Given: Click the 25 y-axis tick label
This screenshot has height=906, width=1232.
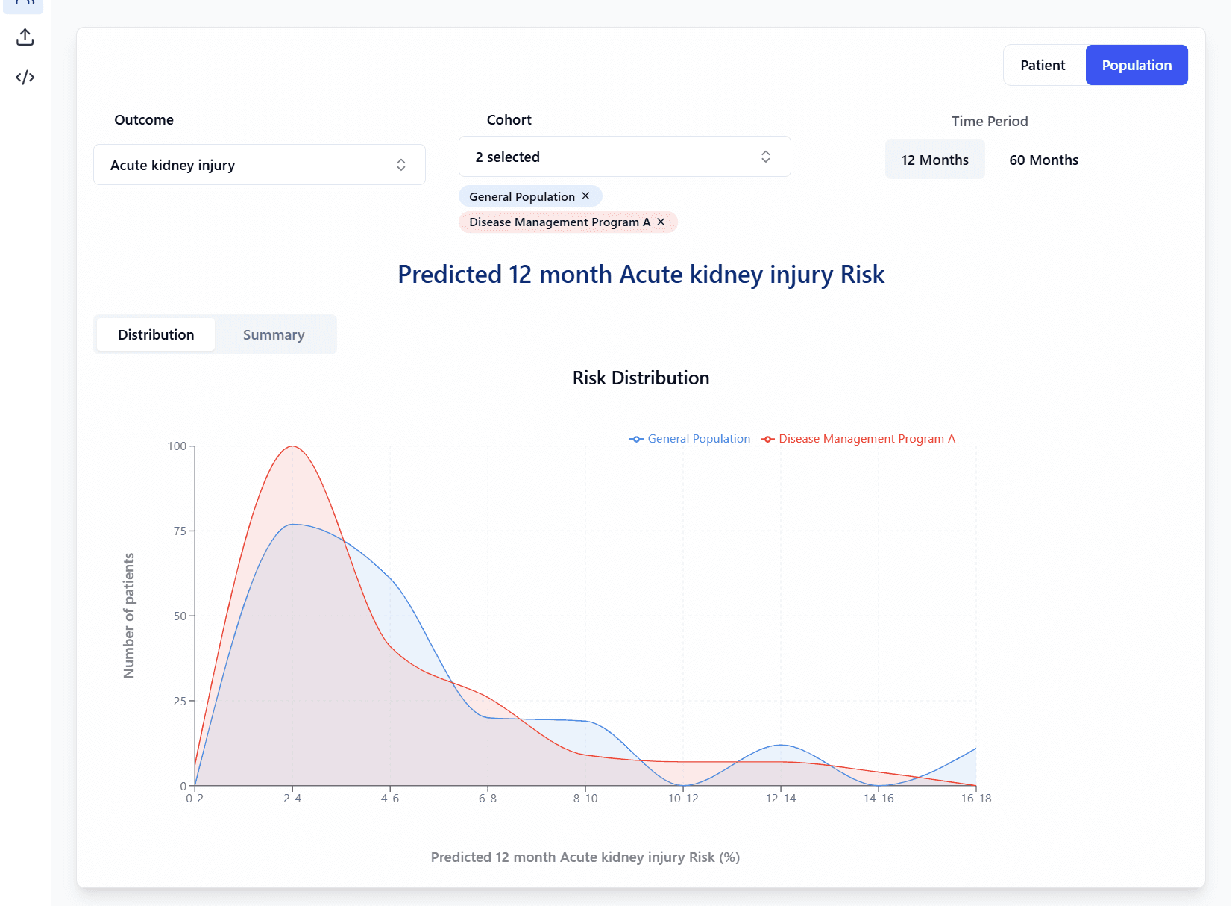Looking at the screenshot, I should click(180, 702).
